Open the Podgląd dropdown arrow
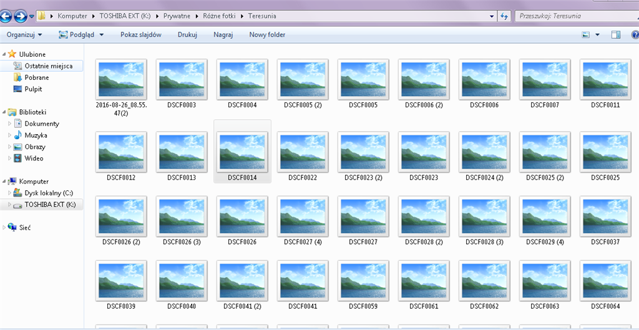The height and width of the screenshot is (330, 639). click(101, 35)
